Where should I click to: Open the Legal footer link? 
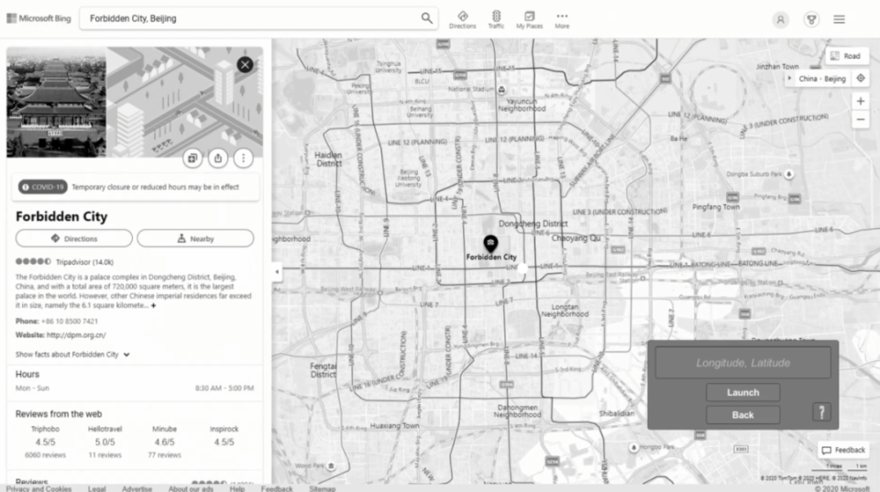pos(96,488)
